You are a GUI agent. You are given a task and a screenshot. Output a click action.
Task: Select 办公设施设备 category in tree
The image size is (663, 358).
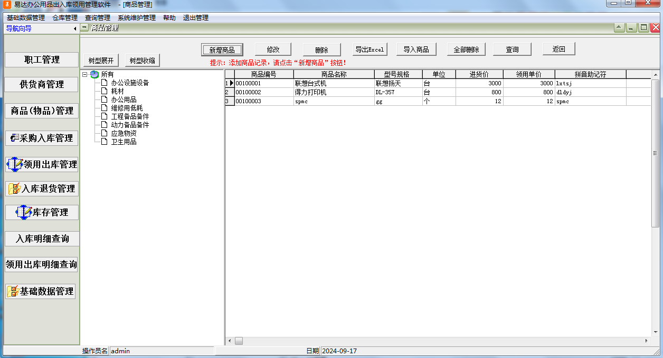(x=130, y=83)
